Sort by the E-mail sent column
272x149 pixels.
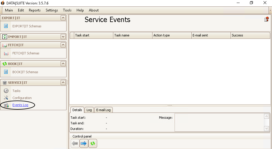coord(211,35)
